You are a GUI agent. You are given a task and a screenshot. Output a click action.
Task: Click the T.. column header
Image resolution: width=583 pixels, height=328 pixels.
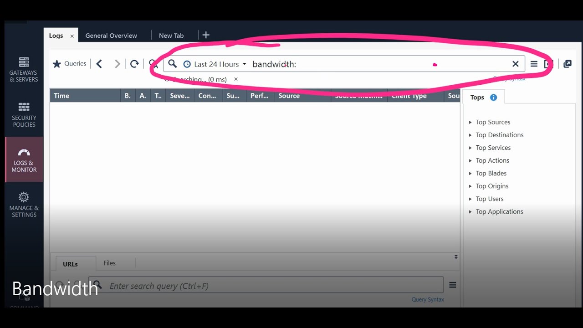pos(159,96)
